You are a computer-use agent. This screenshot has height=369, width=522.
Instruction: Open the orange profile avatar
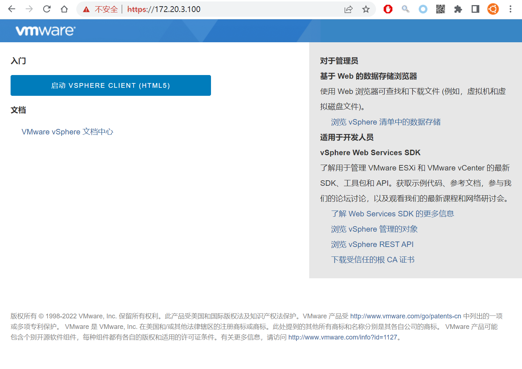pyautogui.click(x=493, y=9)
